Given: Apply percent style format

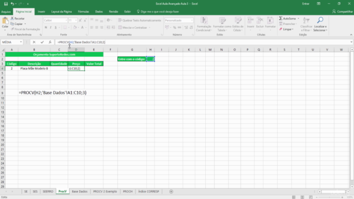Looking at the screenshot, I should [x=175, y=28].
